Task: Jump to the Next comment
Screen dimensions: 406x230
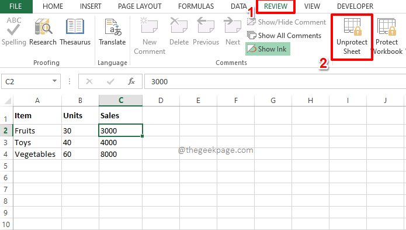Action: click(233, 32)
